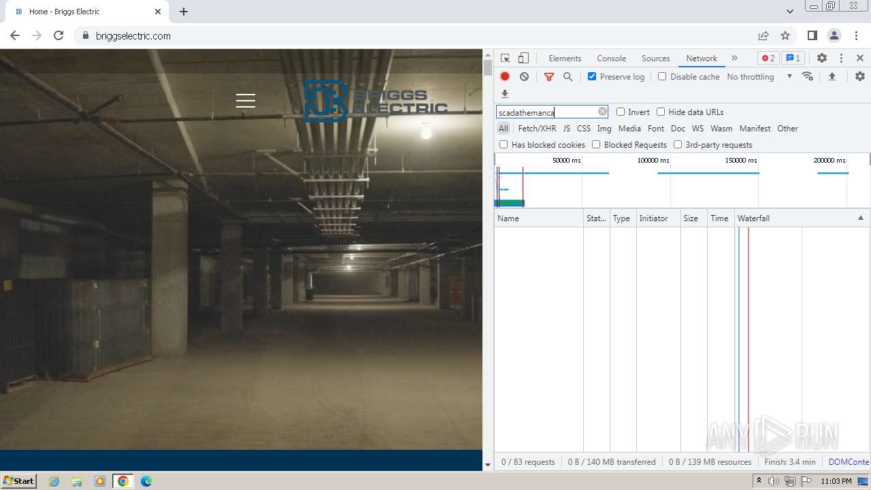Filter requests by Img type
Viewport: 871px width, 490px height.
tap(604, 129)
